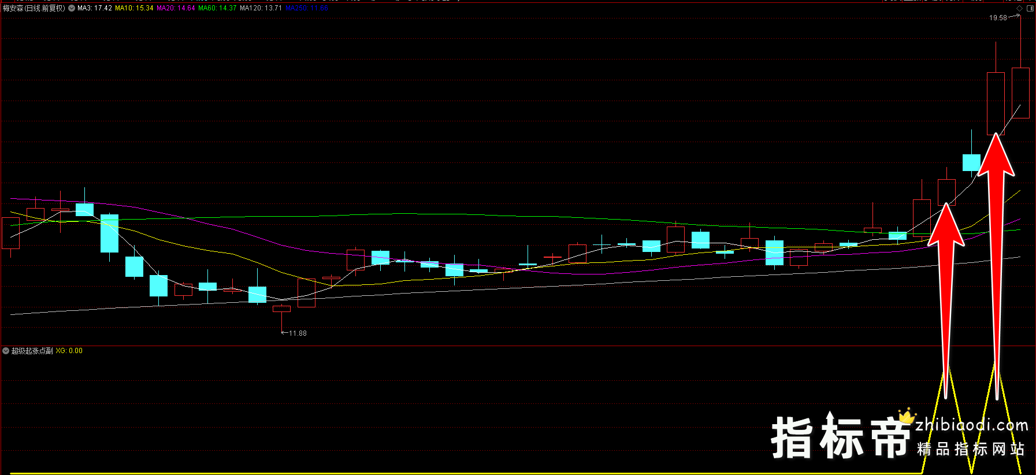This screenshot has width=1036, height=475.
Task: Click the 11.88 low price label
Action: [298, 333]
